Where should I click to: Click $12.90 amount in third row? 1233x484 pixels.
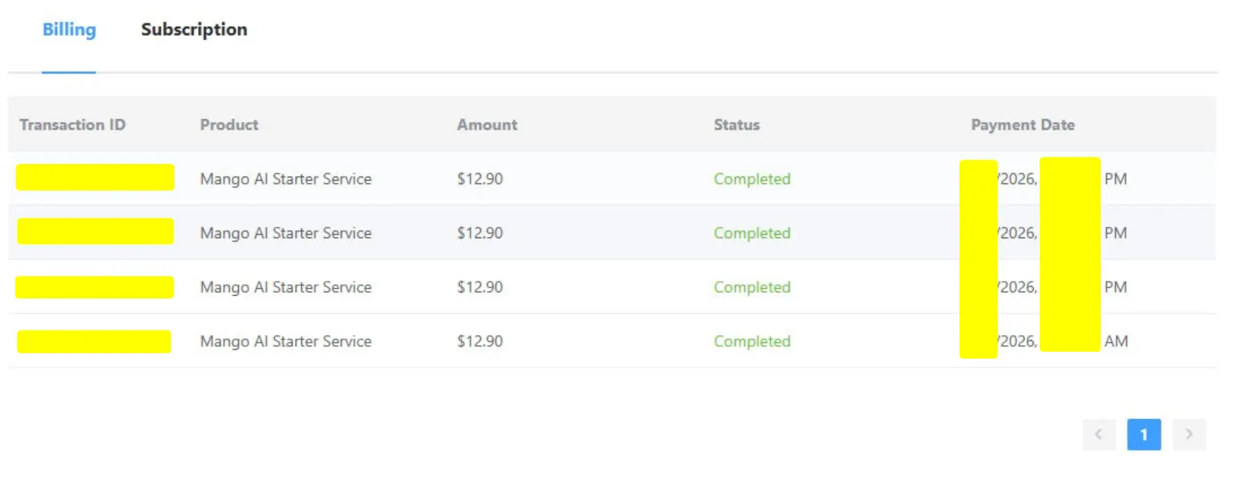pyautogui.click(x=480, y=287)
